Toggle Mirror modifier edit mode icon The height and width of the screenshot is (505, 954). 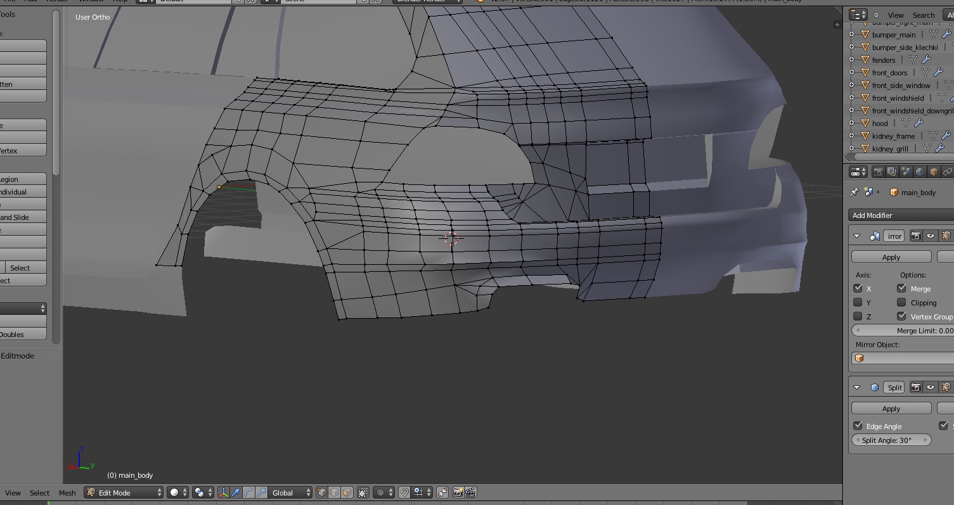(x=946, y=236)
